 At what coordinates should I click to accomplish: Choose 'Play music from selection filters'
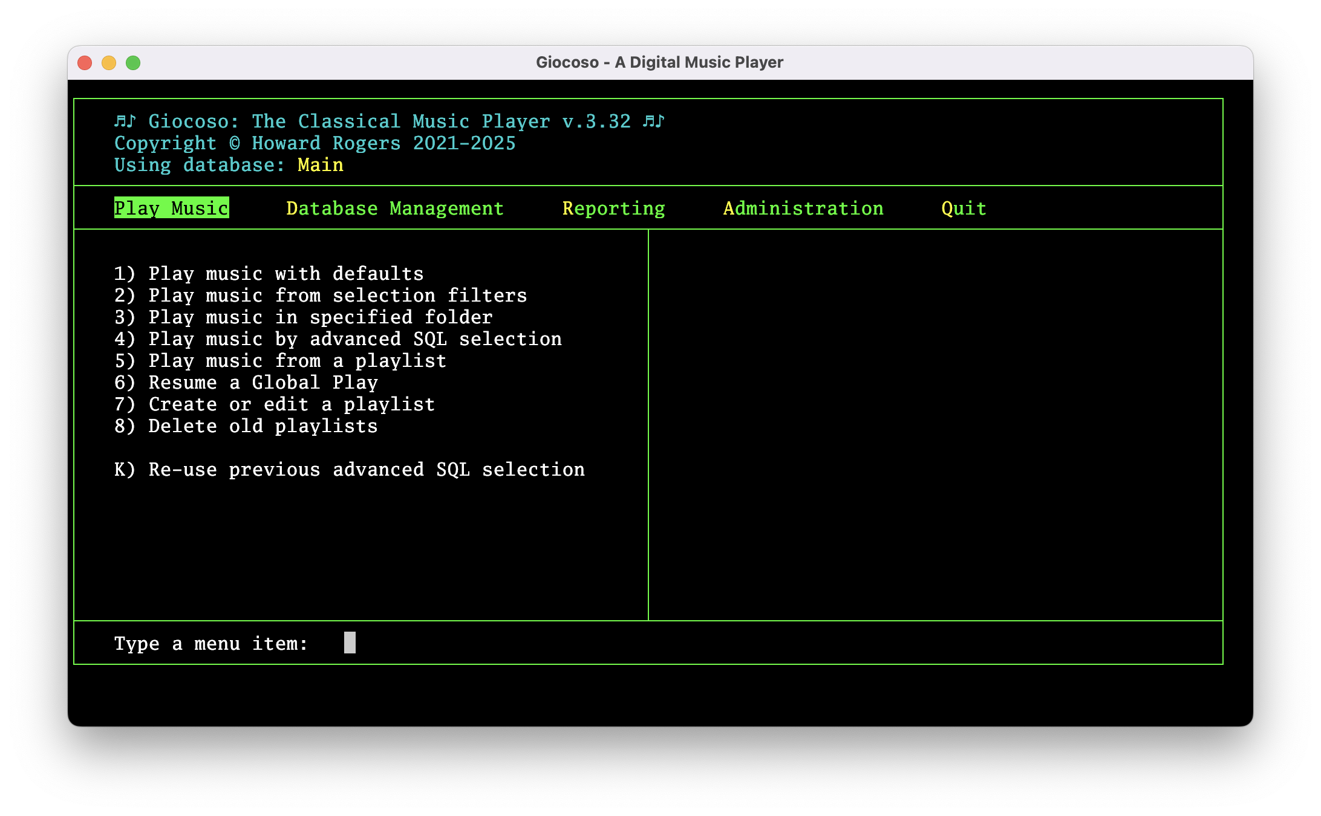[x=321, y=295]
